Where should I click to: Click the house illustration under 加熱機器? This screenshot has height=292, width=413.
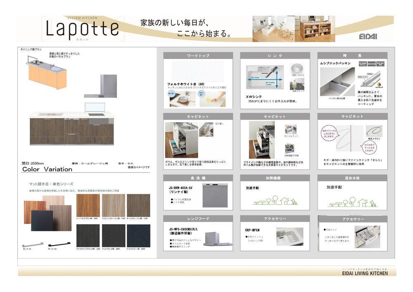coord(275,201)
